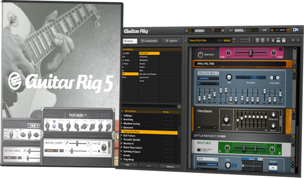Screen dimensions: 304x178
Task: Click the Crossover balance slider handle
Action: tap(251, 52)
